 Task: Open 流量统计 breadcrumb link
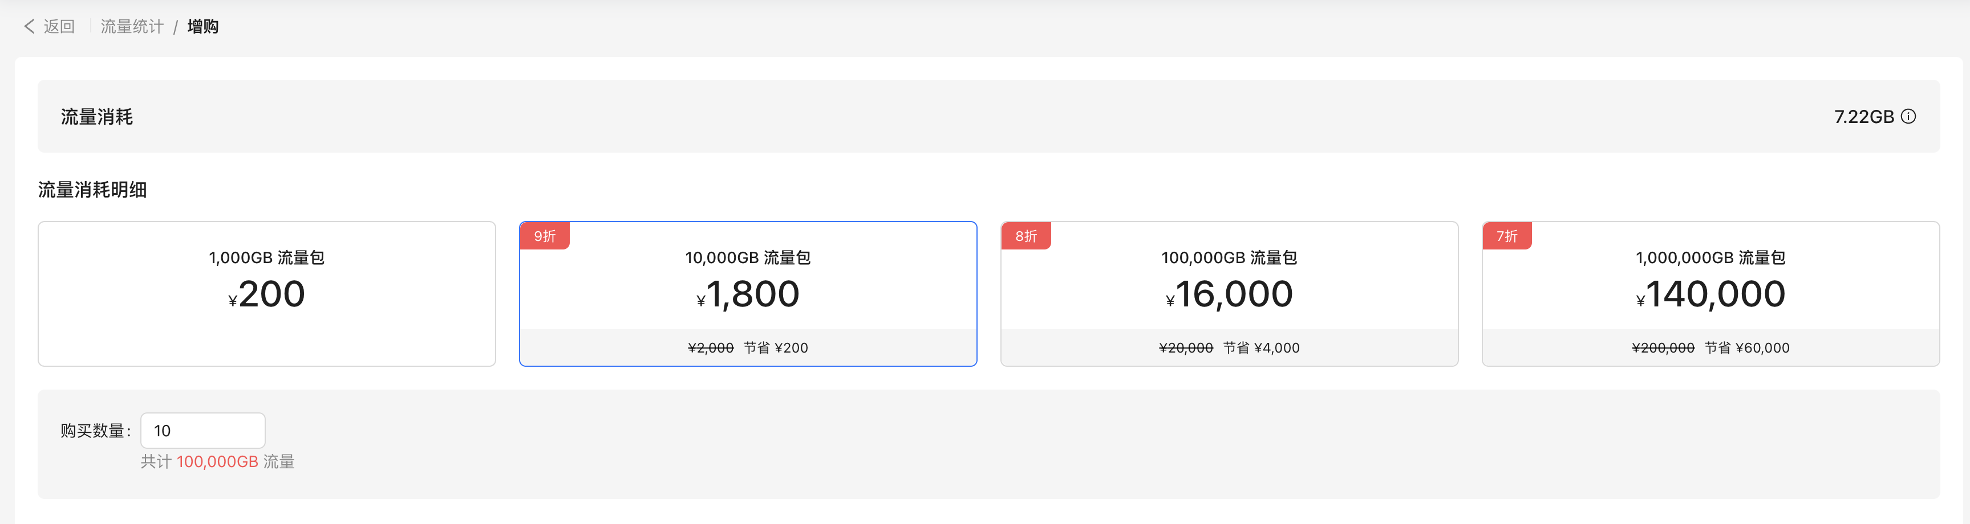pos(132,27)
